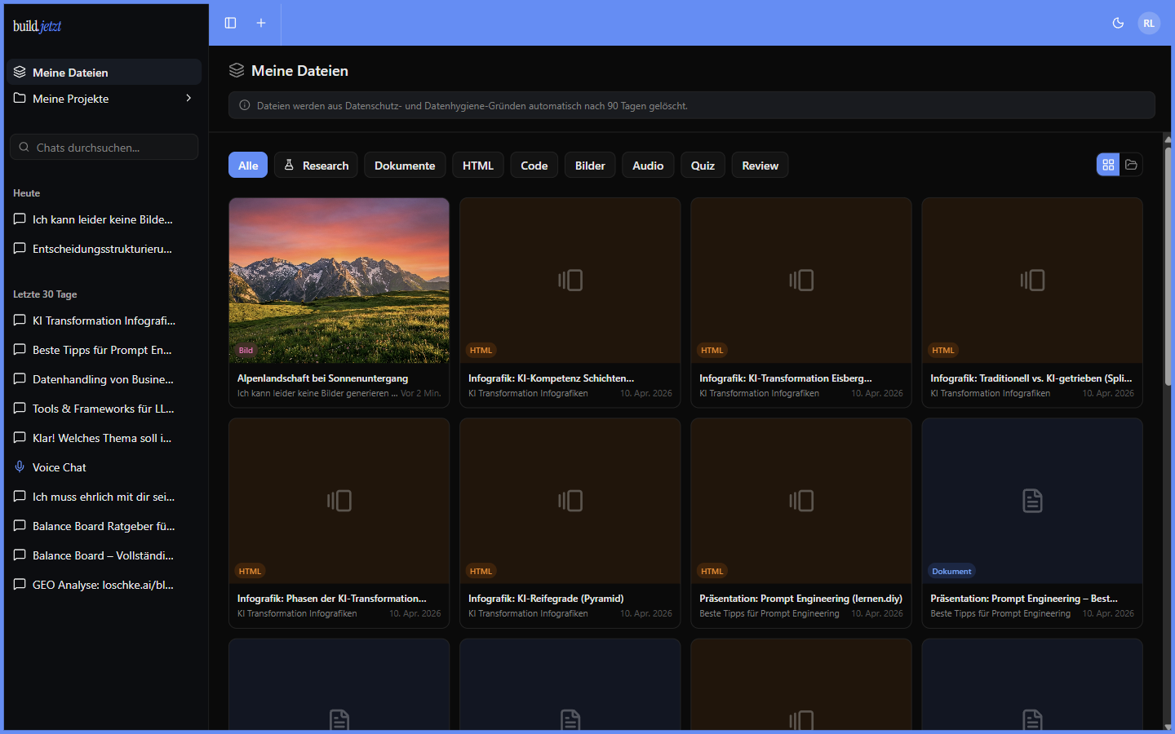The width and height of the screenshot is (1175, 734).
Task: Filter files by Dokumente
Action: tap(405, 165)
